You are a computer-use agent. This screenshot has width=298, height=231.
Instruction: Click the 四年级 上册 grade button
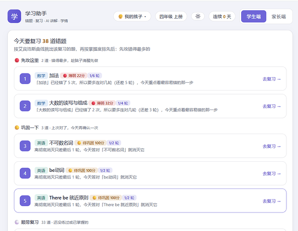click(171, 17)
